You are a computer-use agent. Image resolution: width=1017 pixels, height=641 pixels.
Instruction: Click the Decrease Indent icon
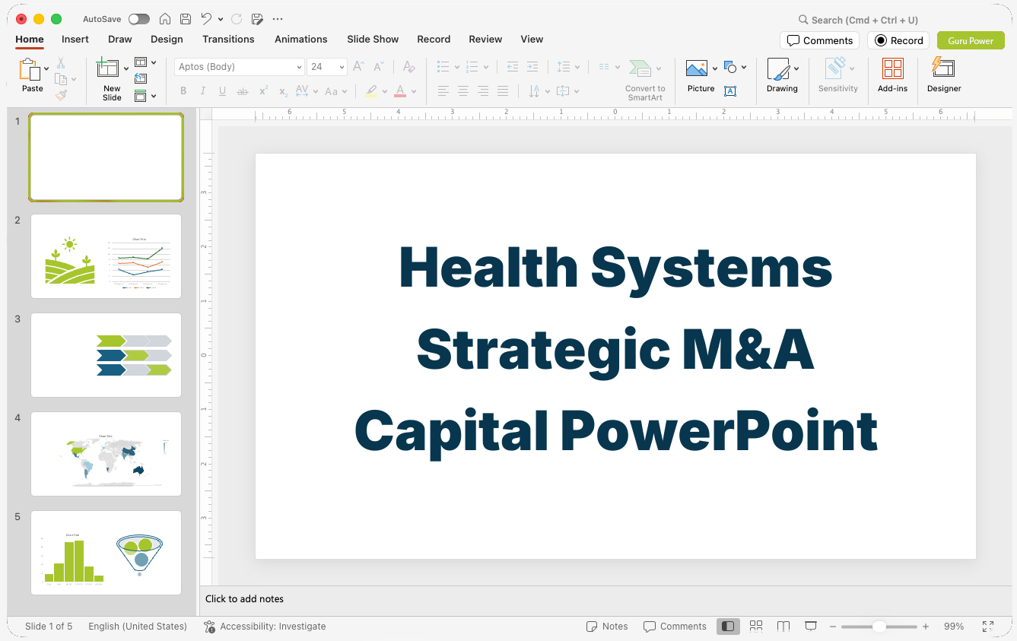(513, 67)
